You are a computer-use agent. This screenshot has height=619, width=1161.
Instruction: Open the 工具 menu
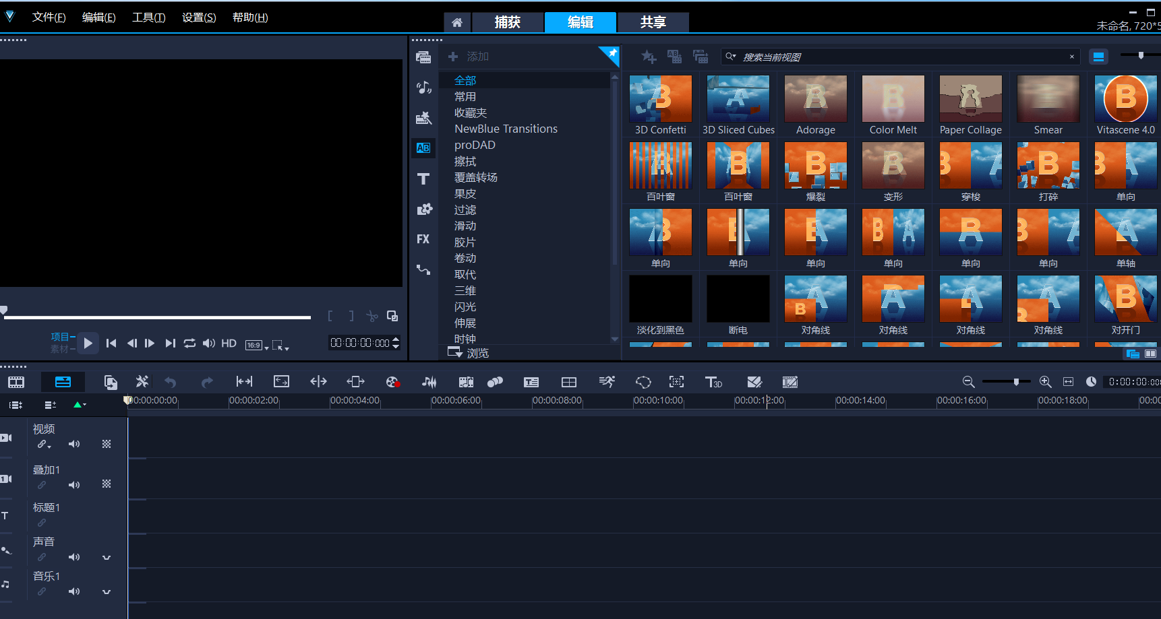pos(148,18)
